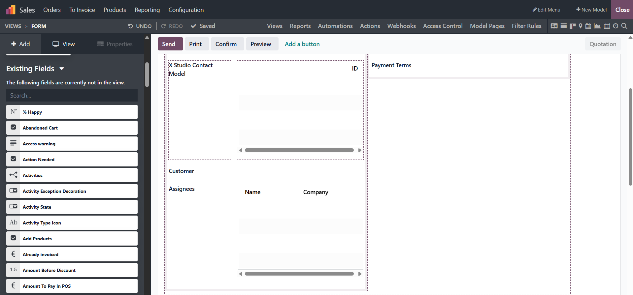The width and height of the screenshot is (633, 295).
Task: Open the Search view magnifier icon
Action: coord(624,26)
